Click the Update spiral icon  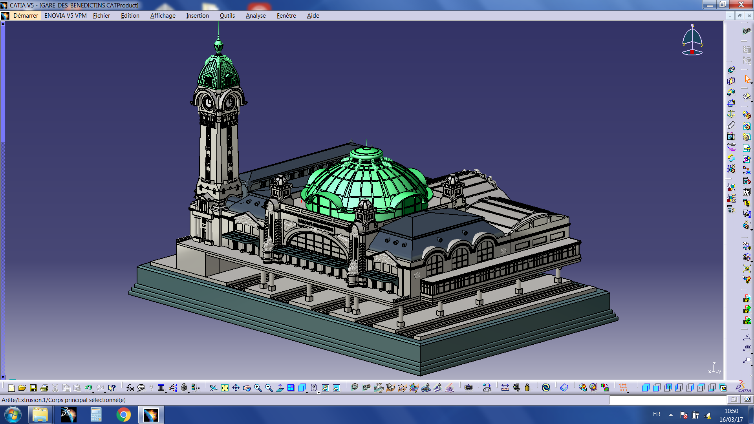tap(546, 388)
